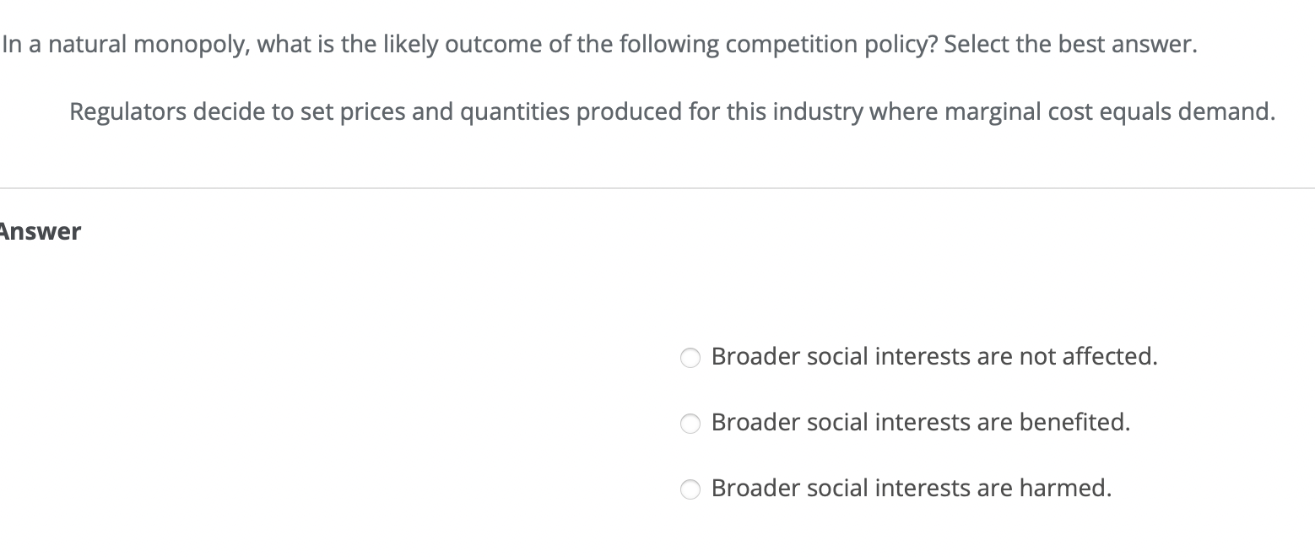Click the 'Select the best answer.' sentence
This screenshot has width=1315, height=557.
point(1070,45)
